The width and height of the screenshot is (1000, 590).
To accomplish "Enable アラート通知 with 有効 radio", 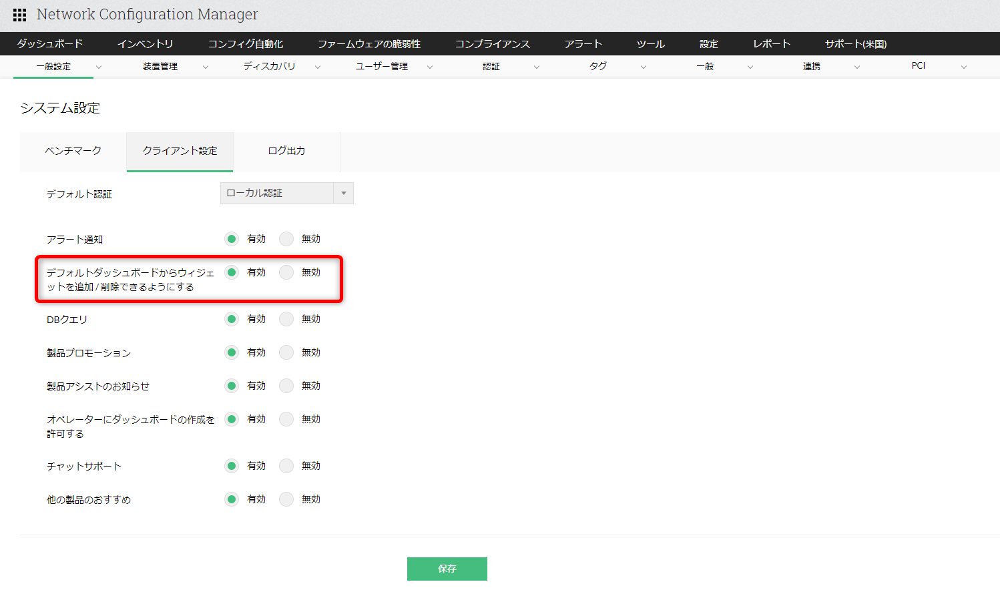I will click(232, 239).
